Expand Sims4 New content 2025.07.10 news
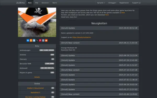The height and width of the screenshot is (98, 157). tap(99, 70)
